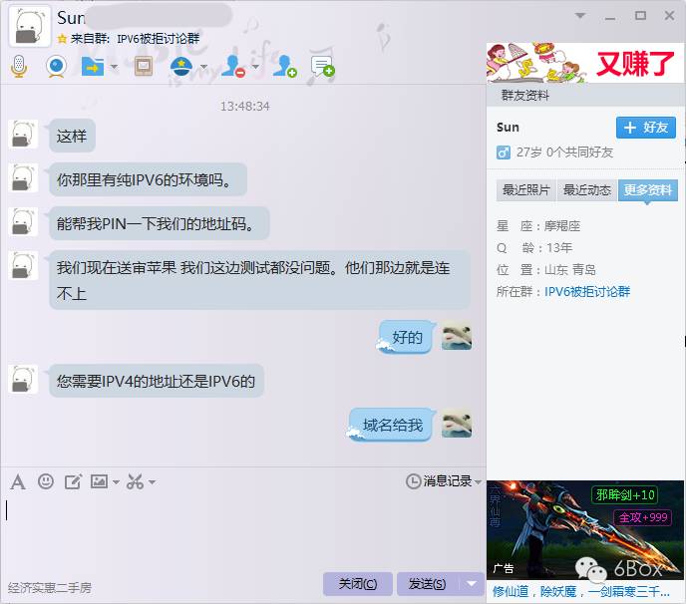
Task: Open the window menu dropdown triangle
Action: [x=580, y=16]
